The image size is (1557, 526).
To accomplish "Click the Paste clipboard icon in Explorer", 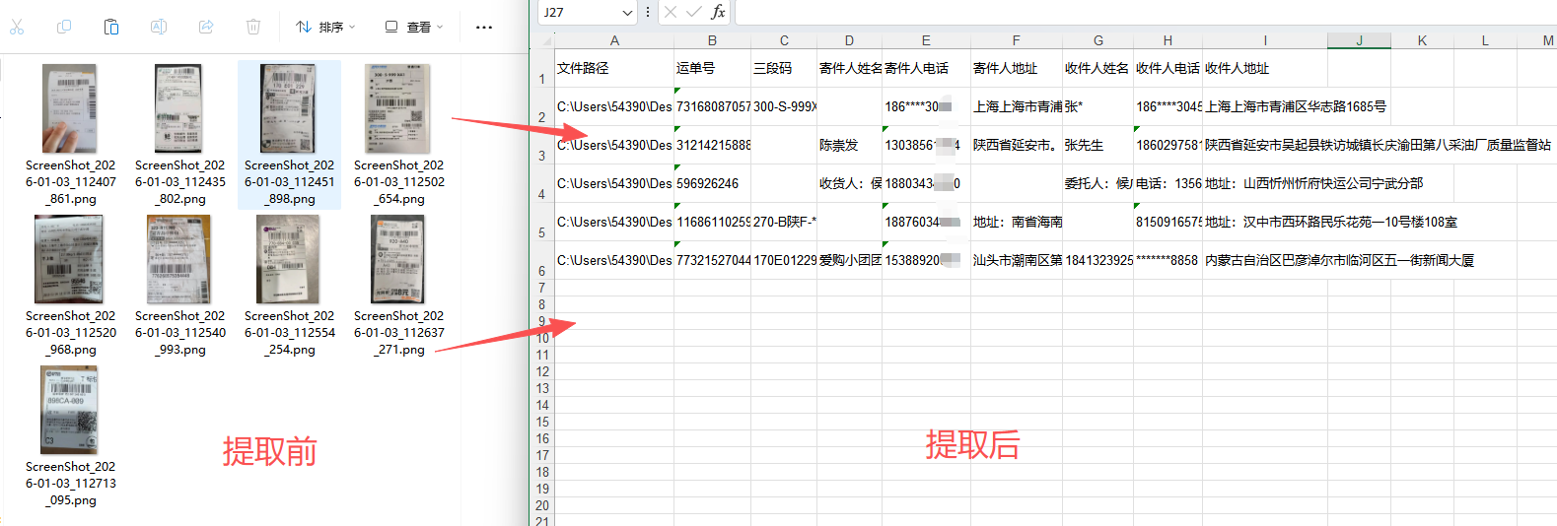I will coord(111,27).
